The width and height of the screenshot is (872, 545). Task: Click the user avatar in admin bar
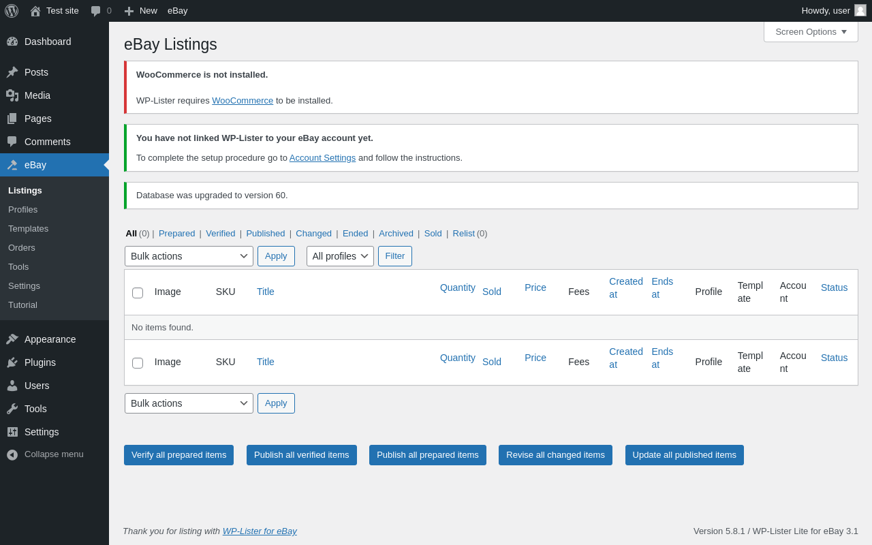coord(860,10)
